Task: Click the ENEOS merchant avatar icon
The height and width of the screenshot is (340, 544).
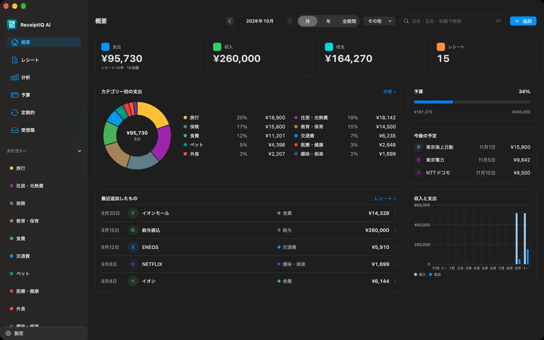Action: pyautogui.click(x=132, y=247)
